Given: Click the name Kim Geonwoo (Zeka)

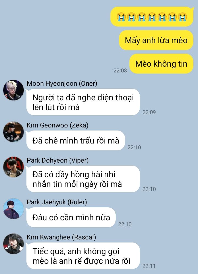Looking at the screenshot, I should [57, 125].
